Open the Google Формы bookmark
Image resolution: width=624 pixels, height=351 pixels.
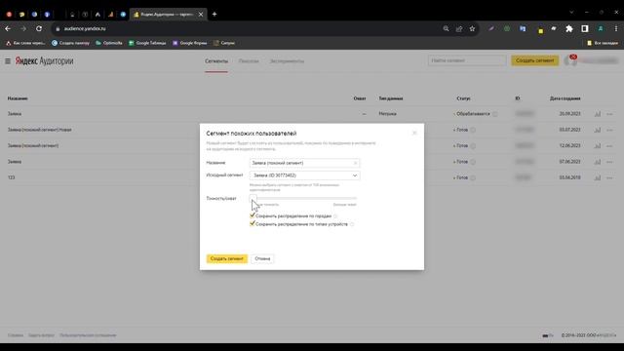(189, 43)
